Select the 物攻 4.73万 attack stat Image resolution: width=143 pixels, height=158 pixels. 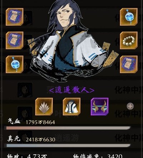pyautogui.click(x=27, y=156)
